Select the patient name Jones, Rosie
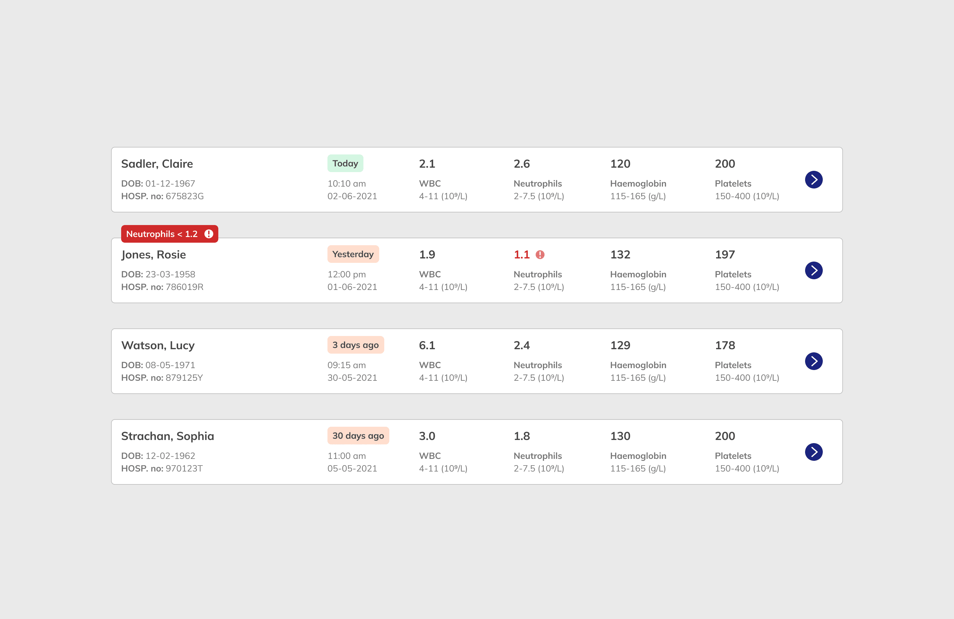This screenshot has width=954, height=619. point(154,255)
